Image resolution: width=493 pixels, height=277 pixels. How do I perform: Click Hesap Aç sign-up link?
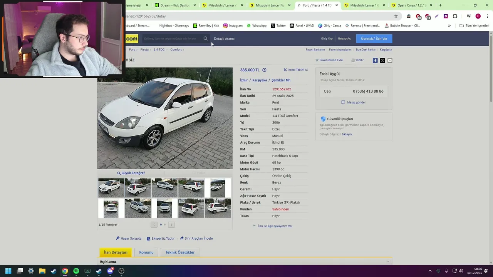coord(344,38)
